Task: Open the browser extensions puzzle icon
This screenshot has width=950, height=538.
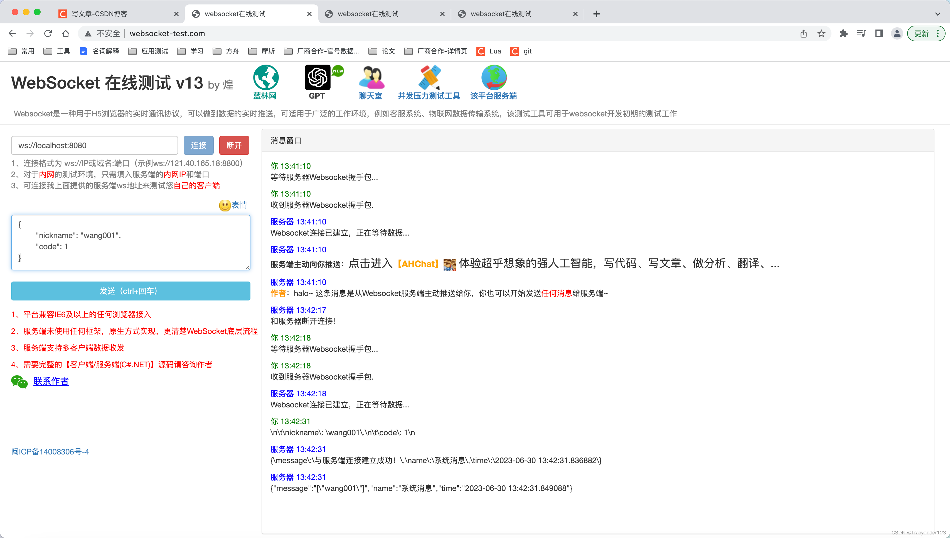Action: coord(843,33)
